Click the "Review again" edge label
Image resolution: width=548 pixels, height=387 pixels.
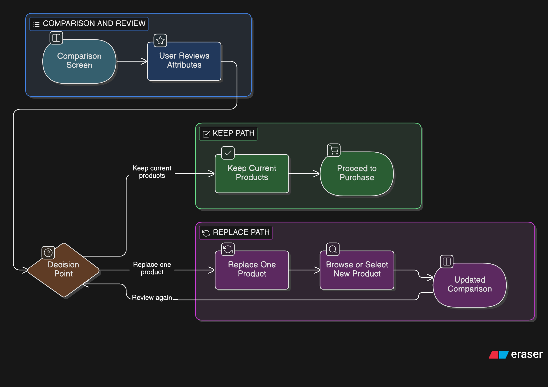coord(152,298)
